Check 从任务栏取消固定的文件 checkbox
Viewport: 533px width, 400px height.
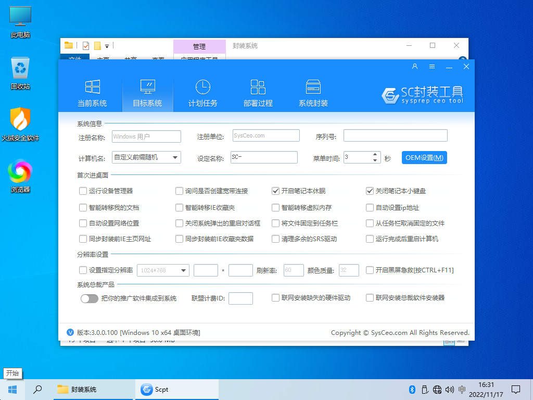point(370,223)
